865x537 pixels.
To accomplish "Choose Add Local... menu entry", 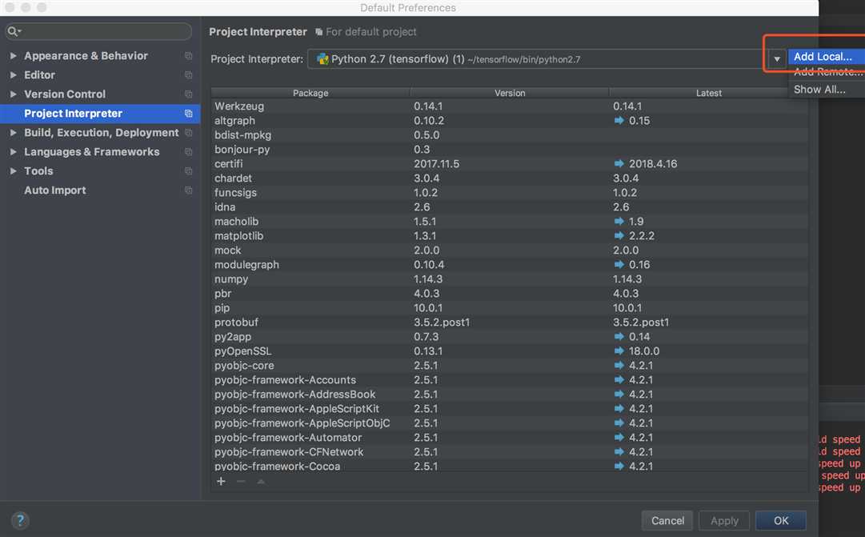I will coord(826,56).
